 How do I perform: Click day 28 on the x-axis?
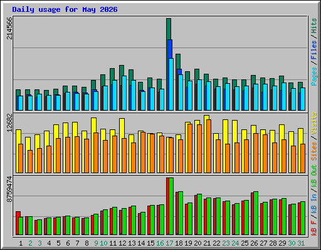pos(273,243)
